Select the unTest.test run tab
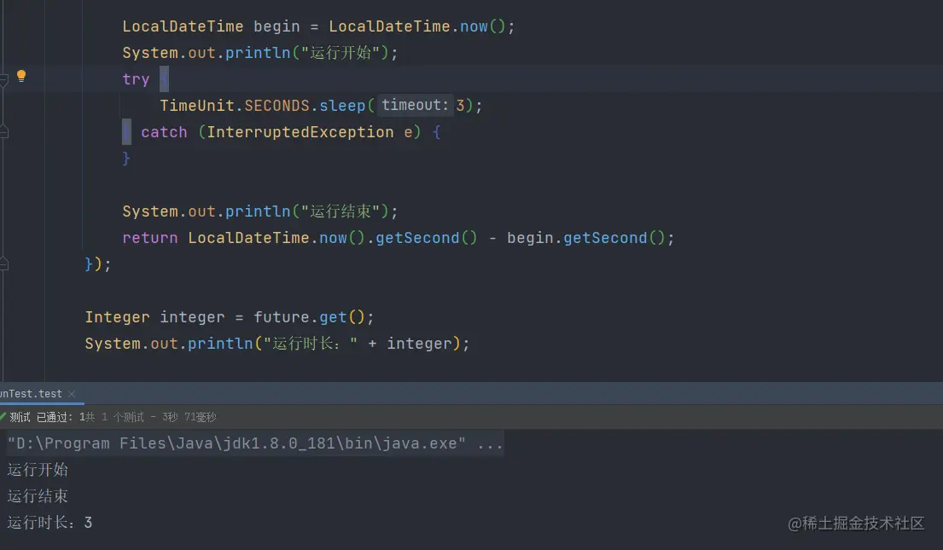Viewport: 943px width, 550px height. pyautogui.click(x=32, y=394)
